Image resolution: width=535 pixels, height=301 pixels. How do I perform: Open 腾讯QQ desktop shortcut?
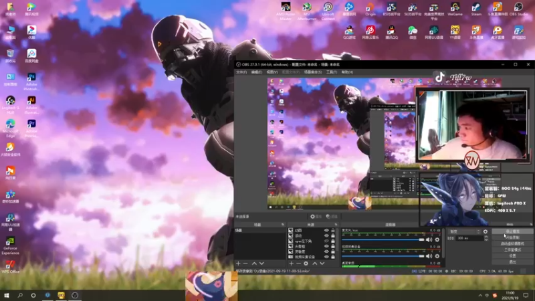tap(391, 32)
